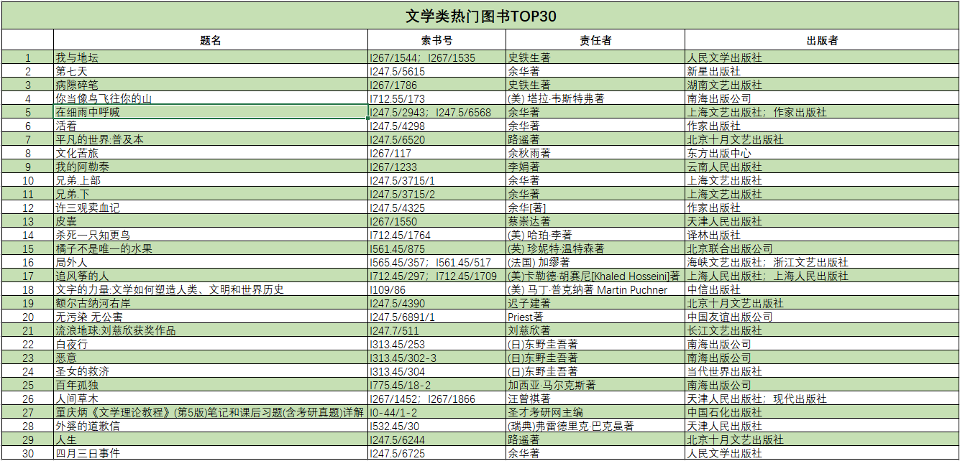Click author cell 余秋雨著

point(595,154)
